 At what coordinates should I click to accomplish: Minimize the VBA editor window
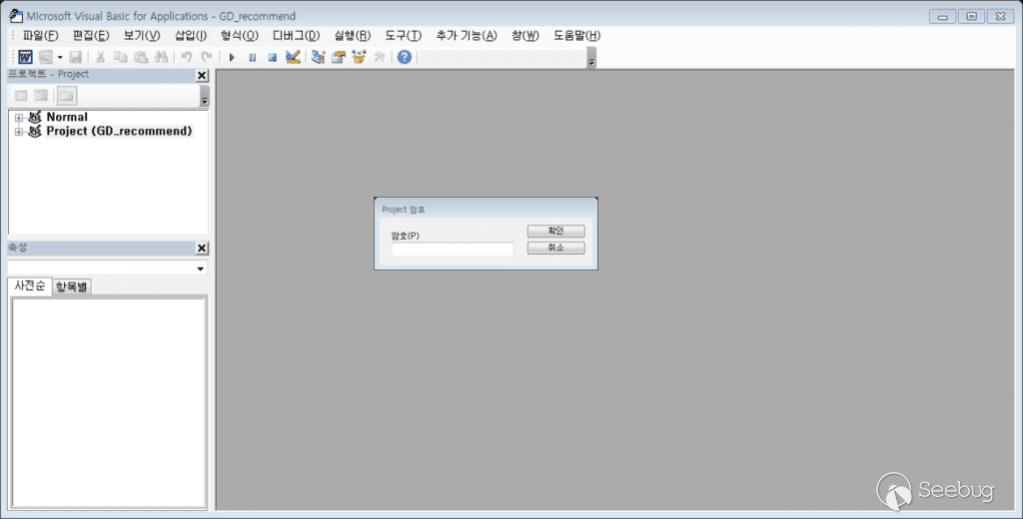point(942,16)
